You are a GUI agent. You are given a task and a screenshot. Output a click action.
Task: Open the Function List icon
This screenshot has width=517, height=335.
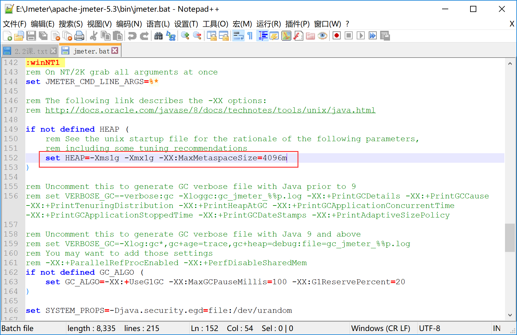click(x=298, y=36)
